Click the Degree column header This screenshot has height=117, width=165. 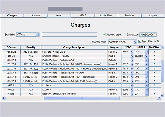[x=114, y=47]
